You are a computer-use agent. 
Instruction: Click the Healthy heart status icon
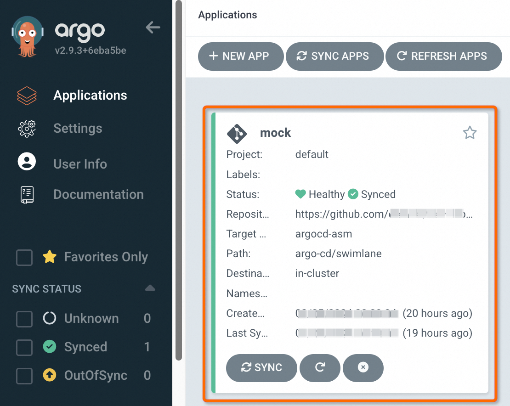300,194
